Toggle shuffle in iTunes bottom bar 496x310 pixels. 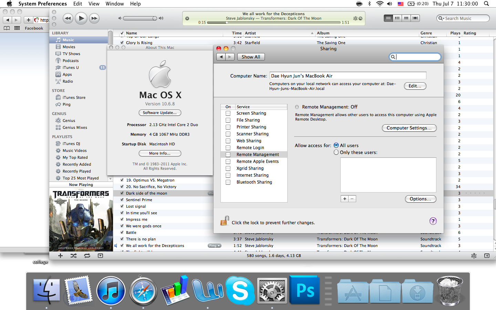click(73, 256)
